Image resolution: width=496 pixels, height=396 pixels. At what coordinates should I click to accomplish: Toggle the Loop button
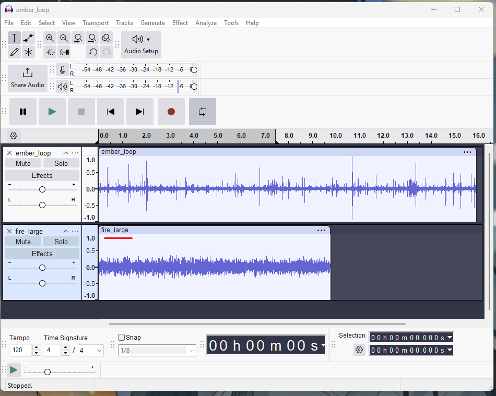tap(203, 112)
